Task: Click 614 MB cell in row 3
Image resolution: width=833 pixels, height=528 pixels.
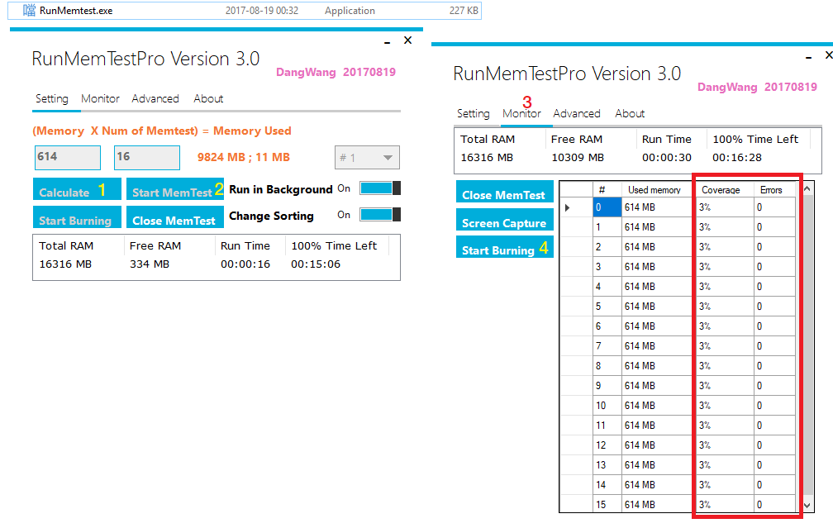Action: coord(657,267)
